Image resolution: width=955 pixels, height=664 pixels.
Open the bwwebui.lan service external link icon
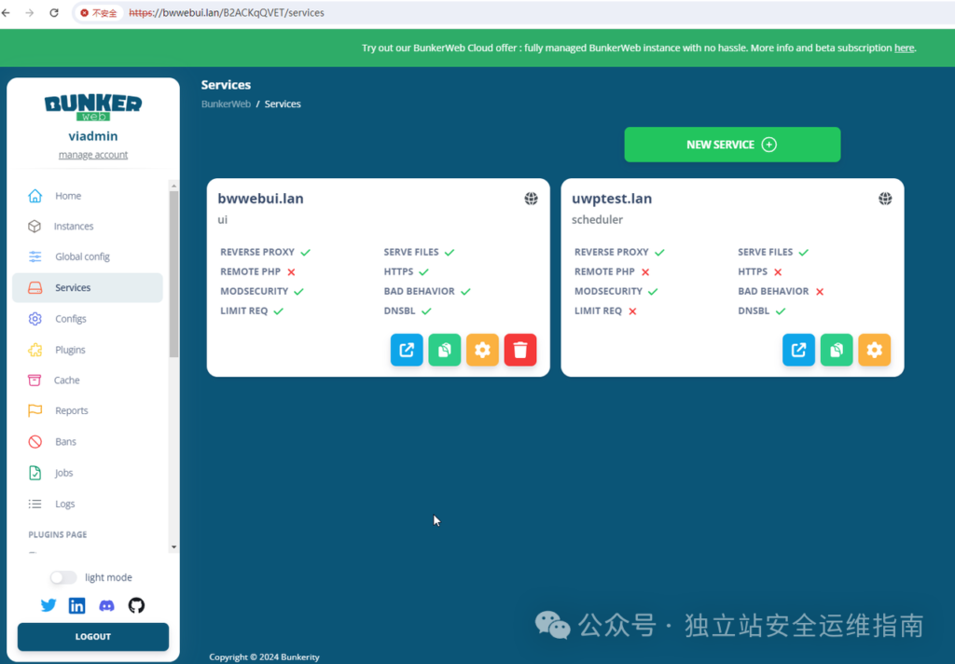click(x=407, y=350)
